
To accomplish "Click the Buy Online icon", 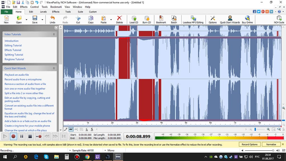I will (x=247, y=20).
